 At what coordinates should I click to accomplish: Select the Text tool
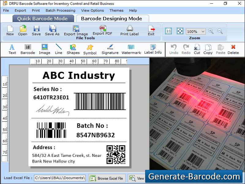12,49
